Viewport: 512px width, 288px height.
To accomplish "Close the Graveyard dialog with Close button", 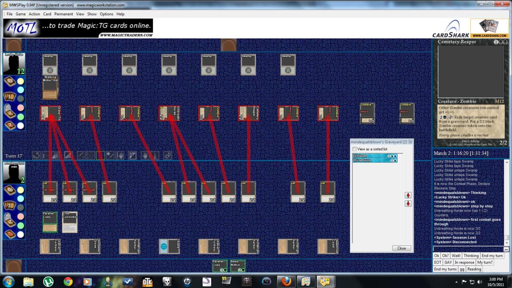I will (x=402, y=248).
